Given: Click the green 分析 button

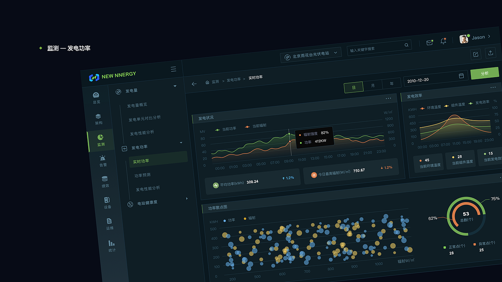Looking at the screenshot, I should 485,73.
